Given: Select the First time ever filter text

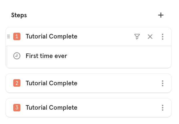Looking at the screenshot, I should [x=46, y=56].
